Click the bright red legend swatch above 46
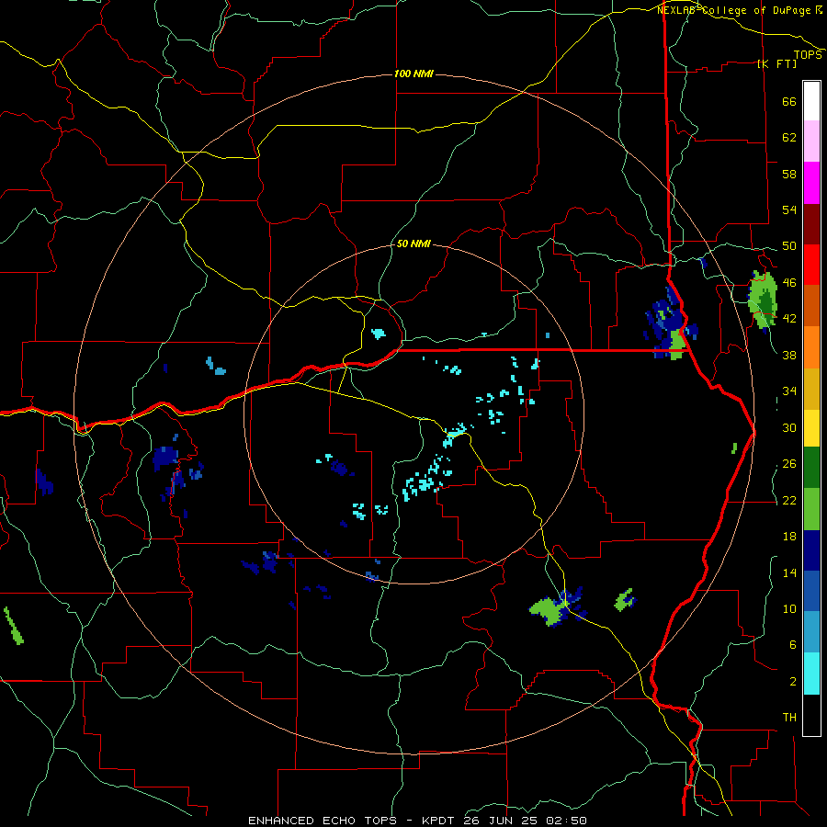Screen dimensions: 827x827 point(811,265)
